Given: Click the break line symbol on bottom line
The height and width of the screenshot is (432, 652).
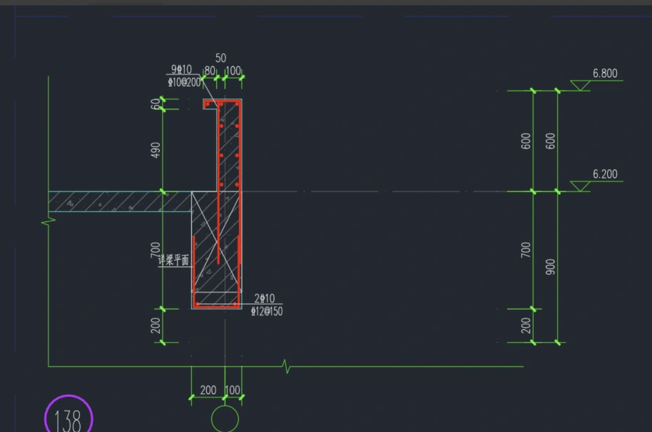Looking at the screenshot, I should point(287,367).
